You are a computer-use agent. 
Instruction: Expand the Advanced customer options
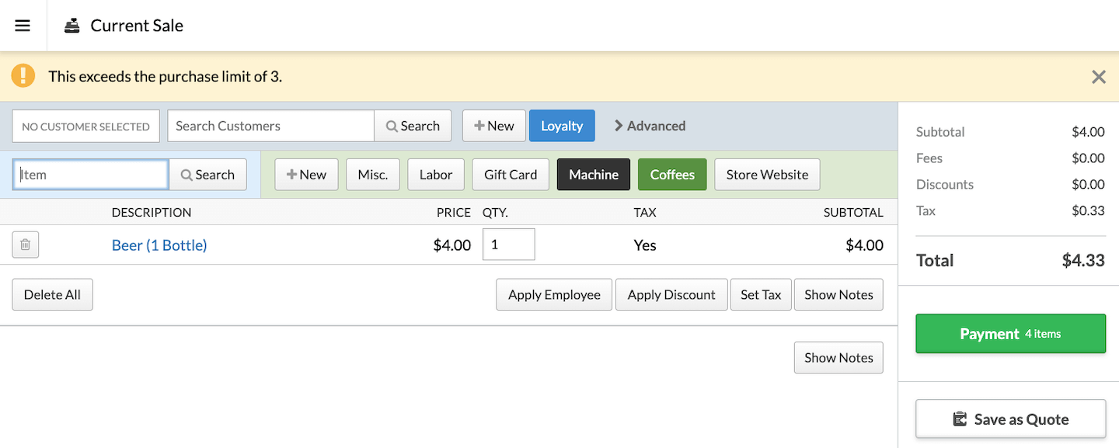tap(650, 126)
